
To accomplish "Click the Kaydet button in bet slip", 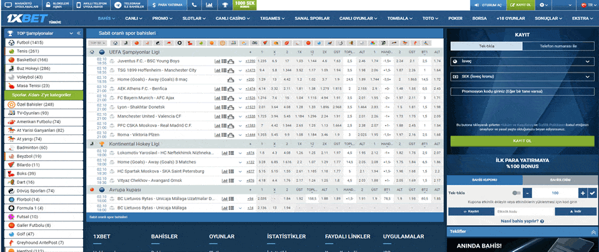I will click(471, 211).
